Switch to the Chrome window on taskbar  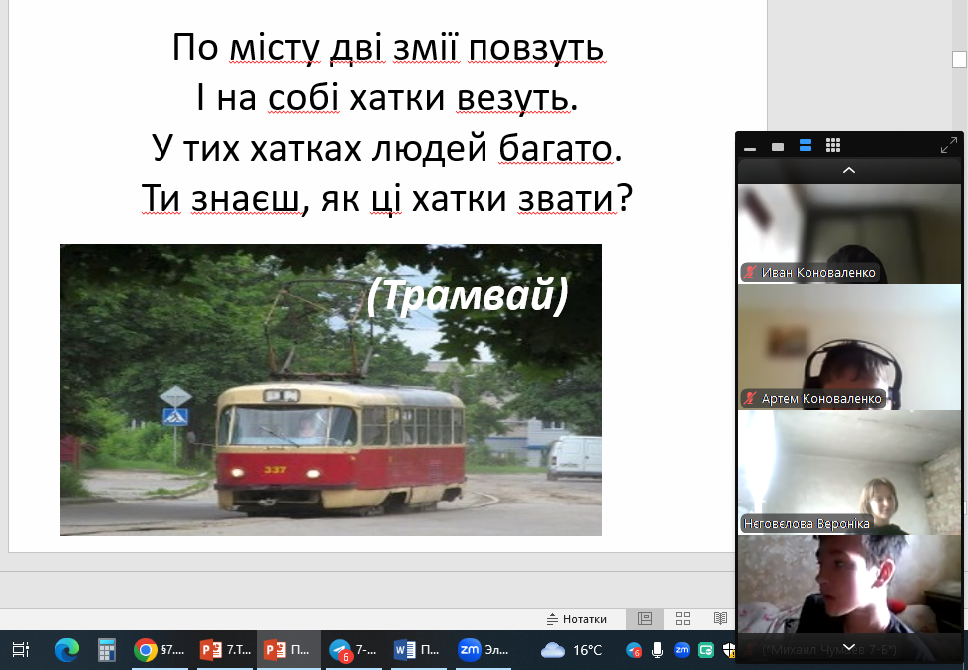[x=160, y=650]
